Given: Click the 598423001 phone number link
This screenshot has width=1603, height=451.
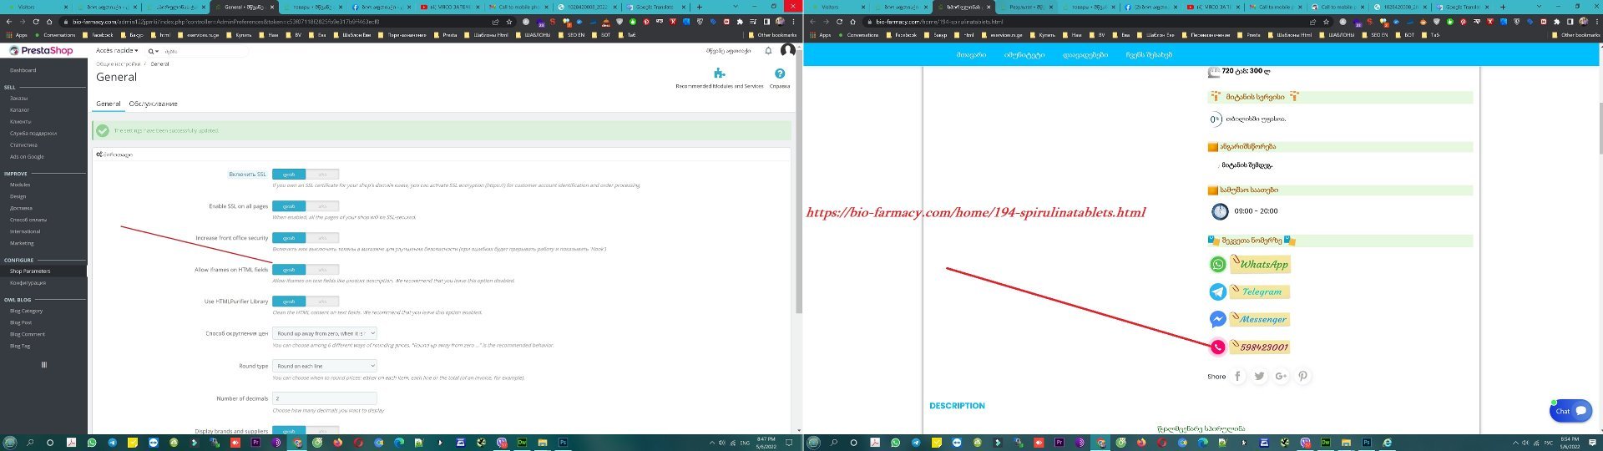Looking at the screenshot, I should (1261, 347).
